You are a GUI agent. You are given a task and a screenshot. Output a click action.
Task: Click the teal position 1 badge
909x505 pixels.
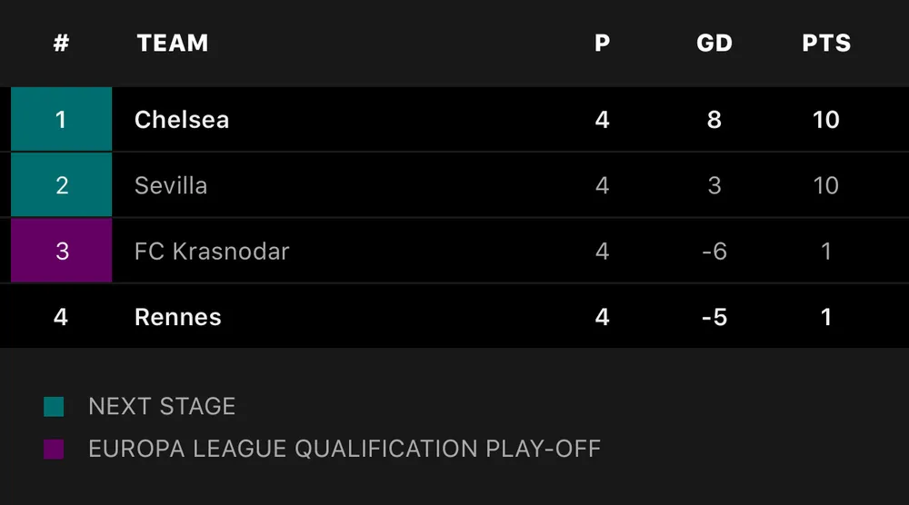tap(61, 120)
